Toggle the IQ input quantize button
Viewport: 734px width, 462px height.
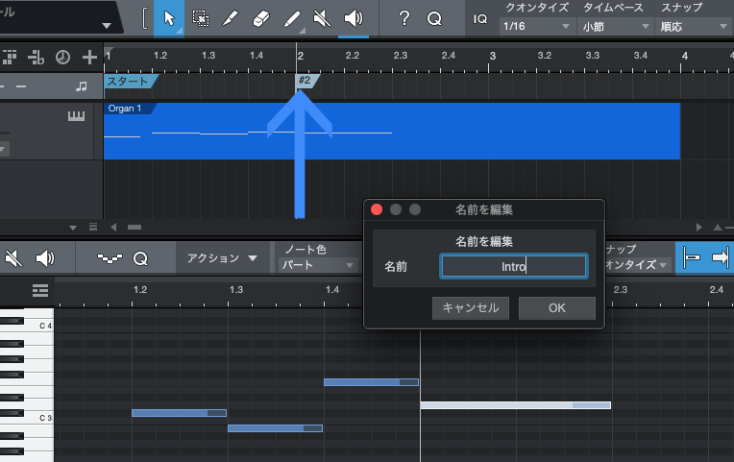pyautogui.click(x=479, y=18)
